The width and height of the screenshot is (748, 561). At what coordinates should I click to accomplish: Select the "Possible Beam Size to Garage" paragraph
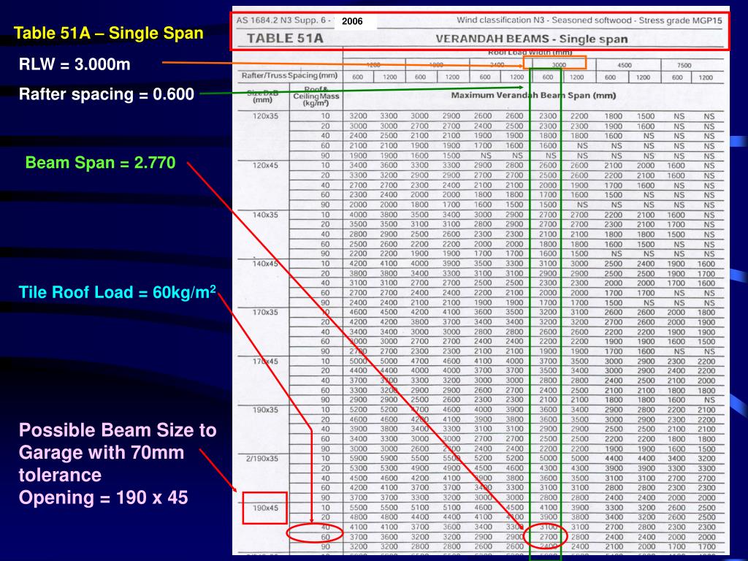click(118, 464)
